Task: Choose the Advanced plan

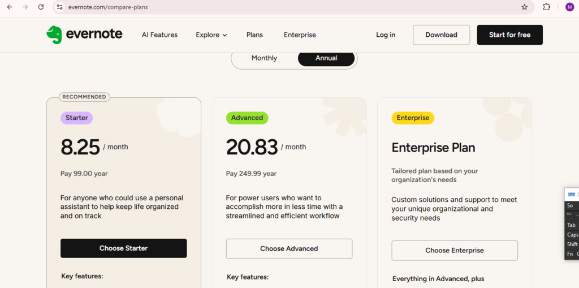Action: coord(289,248)
